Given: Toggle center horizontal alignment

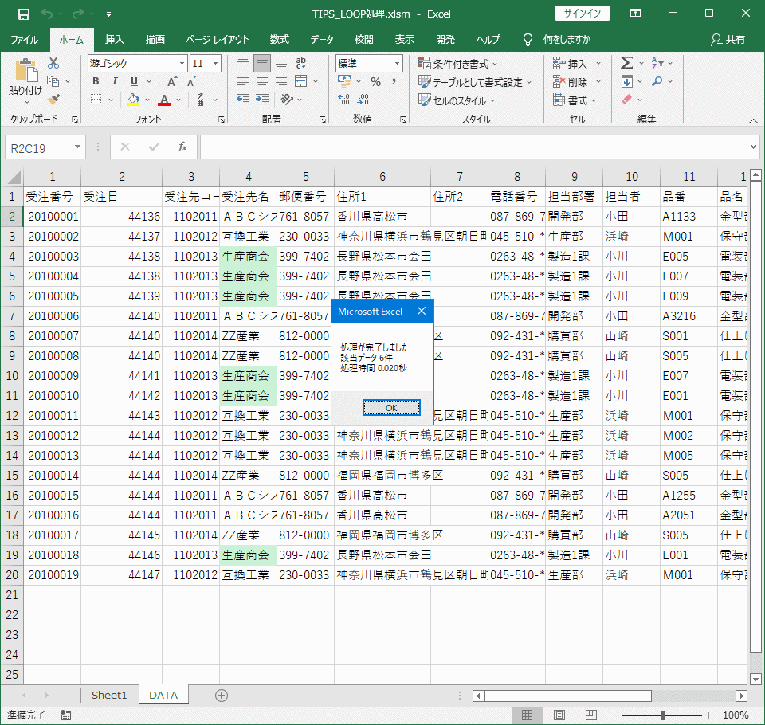Looking at the screenshot, I should 262,81.
